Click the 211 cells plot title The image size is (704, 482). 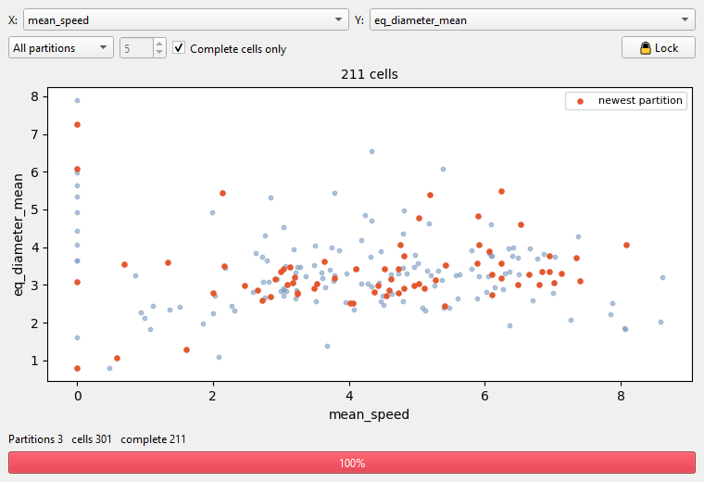pyautogui.click(x=370, y=74)
